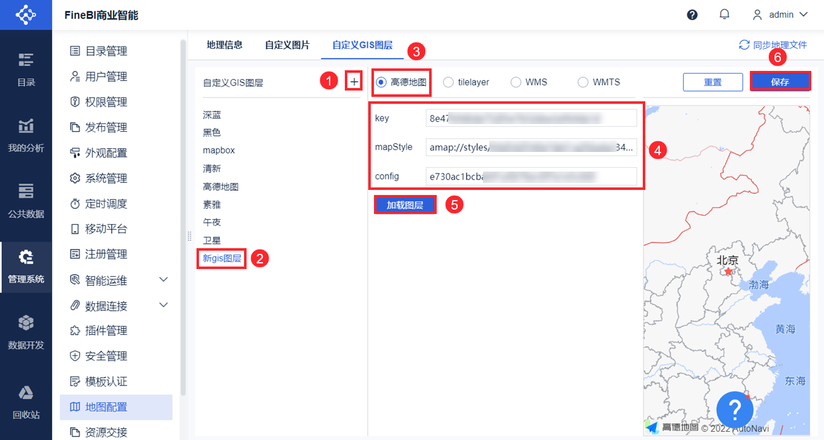
Task: Select 高德地图 layer in the list
Action: tap(221, 187)
